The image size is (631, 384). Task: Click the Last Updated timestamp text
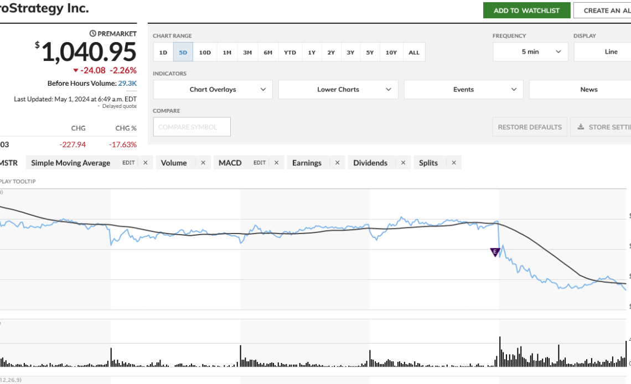75,99
